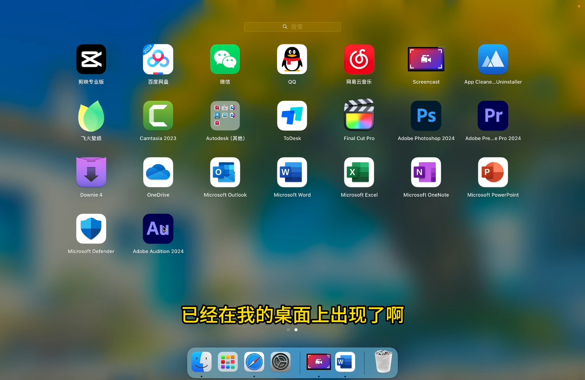
Task: Switch to Screencast in the Dock
Action: pos(319,362)
